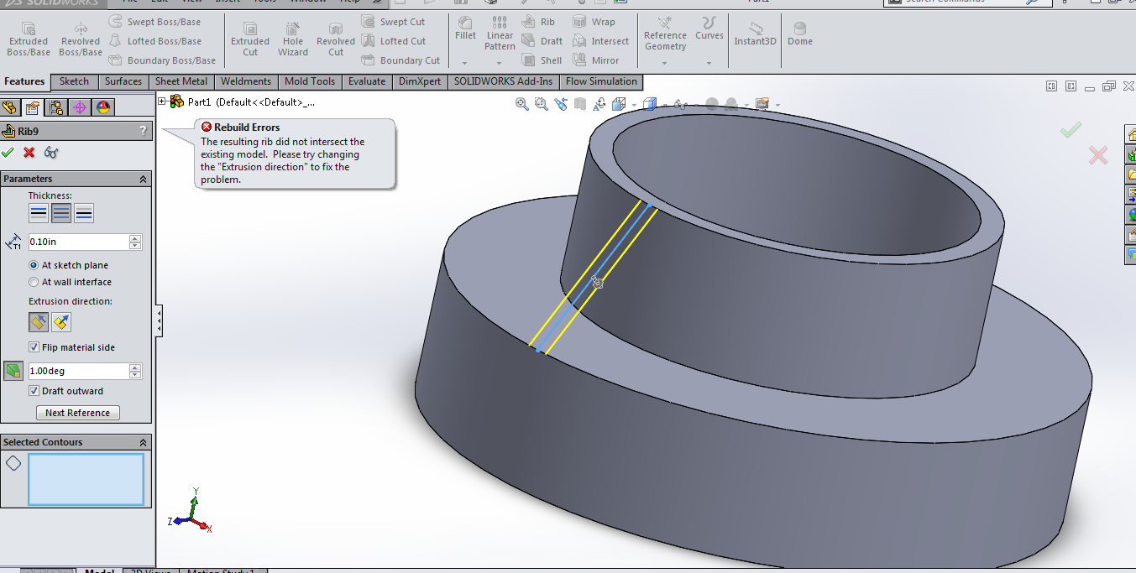Image resolution: width=1136 pixels, height=573 pixels.
Task: Switch to Mold Tools tab
Action: coord(310,81)
